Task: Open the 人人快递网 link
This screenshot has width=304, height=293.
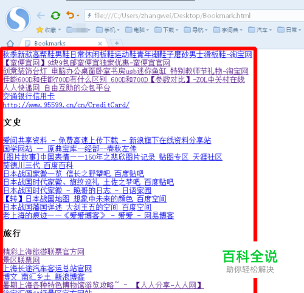Action: tap(57, 88)
